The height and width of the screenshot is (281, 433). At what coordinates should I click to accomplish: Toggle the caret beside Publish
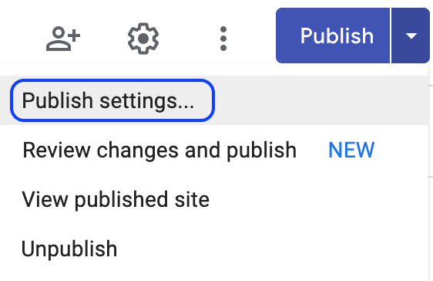pyautogui.click(x=411, y=36)
